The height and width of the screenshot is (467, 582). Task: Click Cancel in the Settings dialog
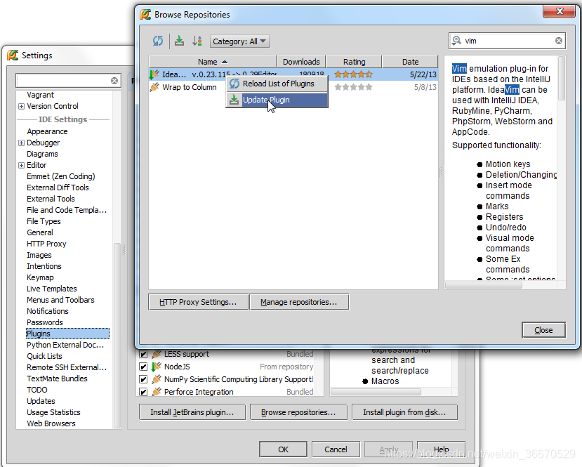tap(336, 449)
